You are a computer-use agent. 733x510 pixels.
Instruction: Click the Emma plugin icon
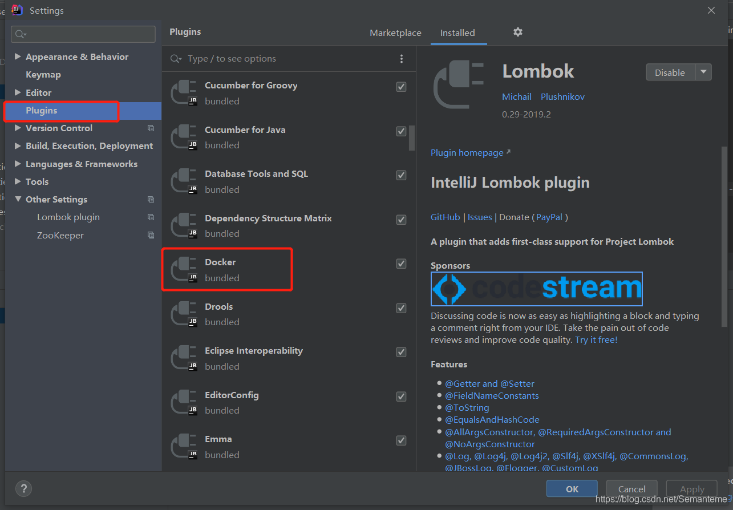(184, 446)
